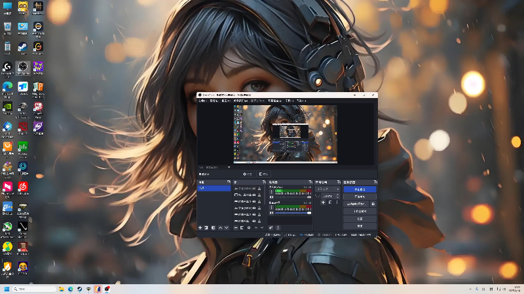This screenshot has width=524, height=294.
Task: Open virtual camera settings gear icon
Action: 373,204
